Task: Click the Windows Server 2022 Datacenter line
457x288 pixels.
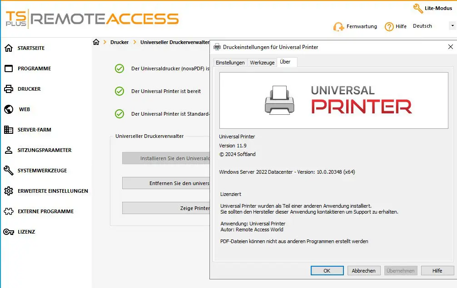Action: (287, 172)
